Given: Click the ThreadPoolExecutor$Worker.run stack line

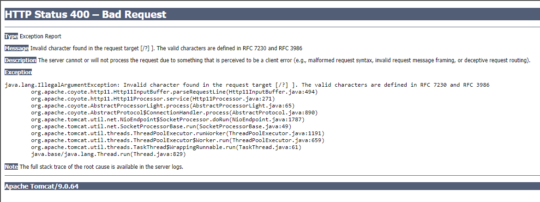Looking at the screenshot, I should 178,140.
